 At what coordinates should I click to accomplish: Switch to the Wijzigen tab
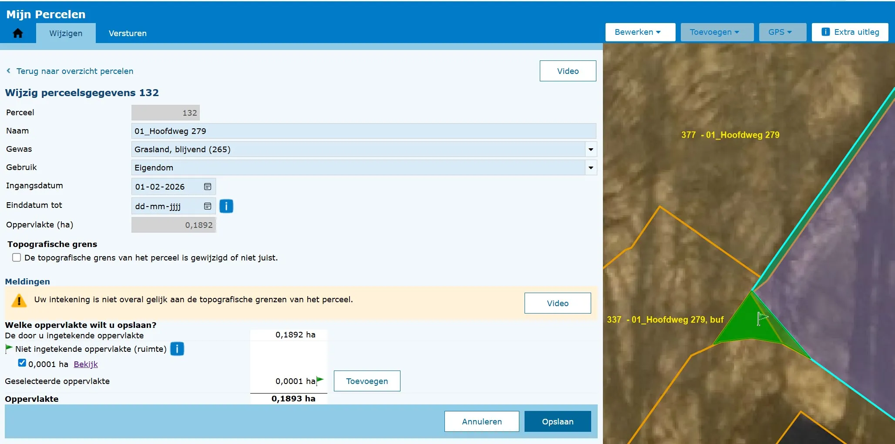[66, 33]
